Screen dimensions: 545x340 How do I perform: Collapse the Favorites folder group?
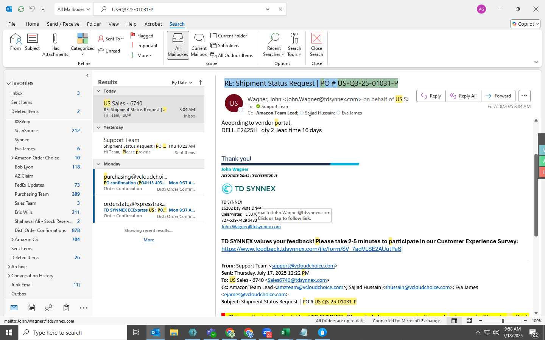tap(8, 83)
